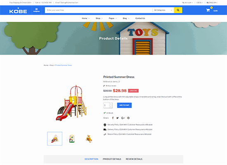The height and width of the screenshot is (165, 227).
Task: Click the pencil Write a review link
Action: click(x=110, y=86)
